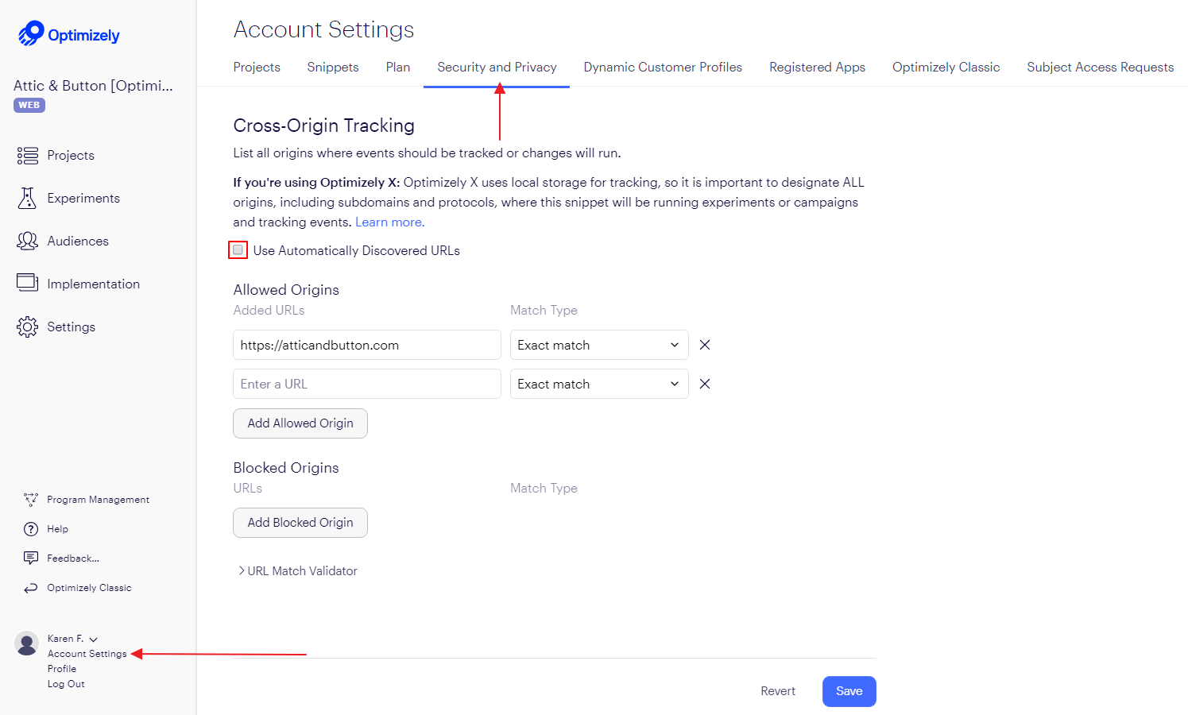Switch to the Plan tab
The height and width of the screenshot is (715, 1188).
pos(398,68)
